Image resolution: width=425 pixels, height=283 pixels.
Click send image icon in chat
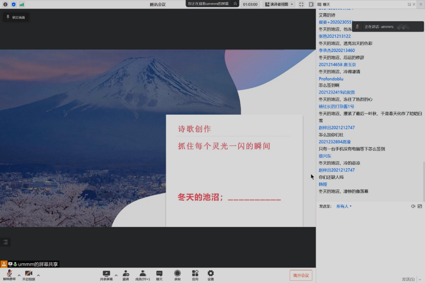(x=420, y=206)
